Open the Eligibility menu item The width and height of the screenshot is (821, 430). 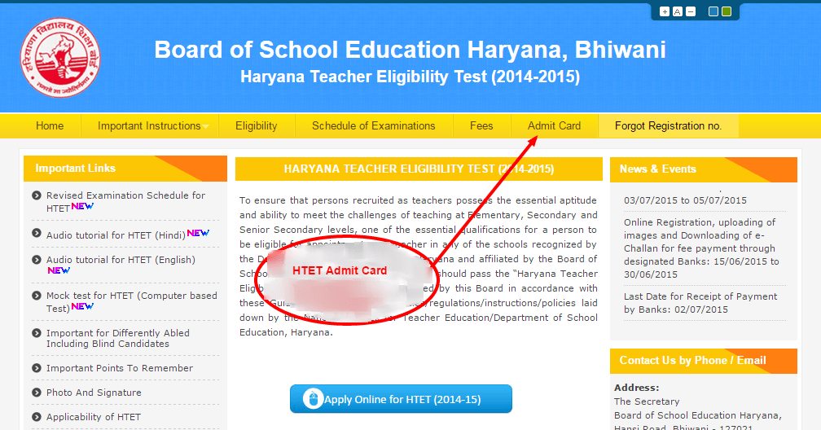pos(257,125)
